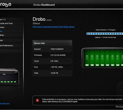Click the 'approx. 1 minute remaining' text
The image size is (123, 110).
(106, 37)
